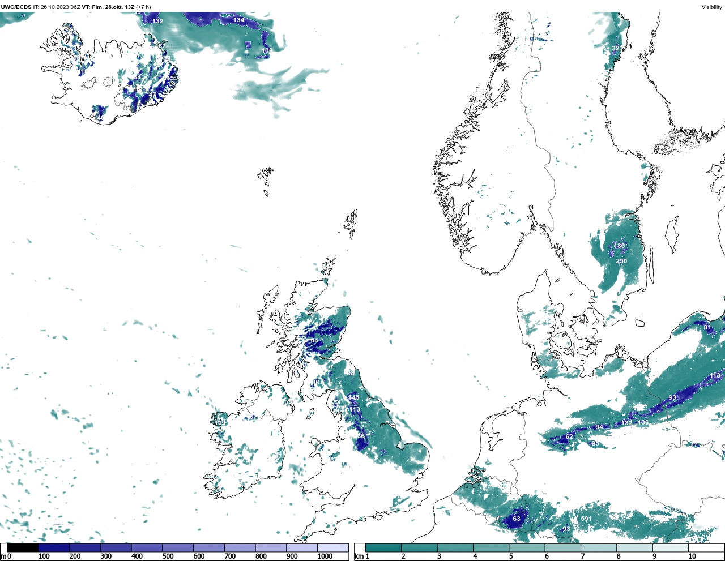
Task: Click the '32' value over northern Sweden
Action: pyautogui.click(x=616, y=49)
